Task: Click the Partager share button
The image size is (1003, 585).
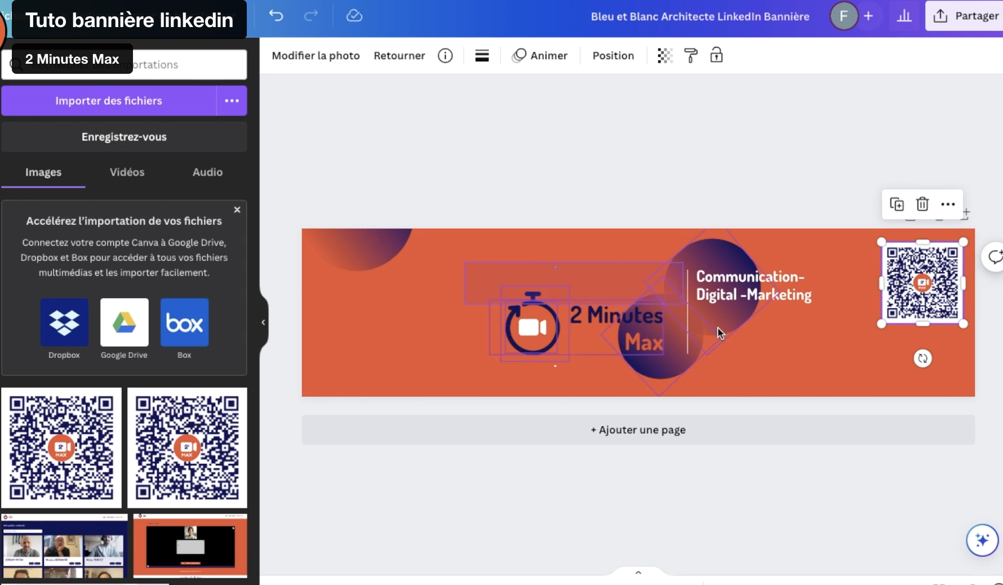Action: pyautogui.click(x=964, y=16)
